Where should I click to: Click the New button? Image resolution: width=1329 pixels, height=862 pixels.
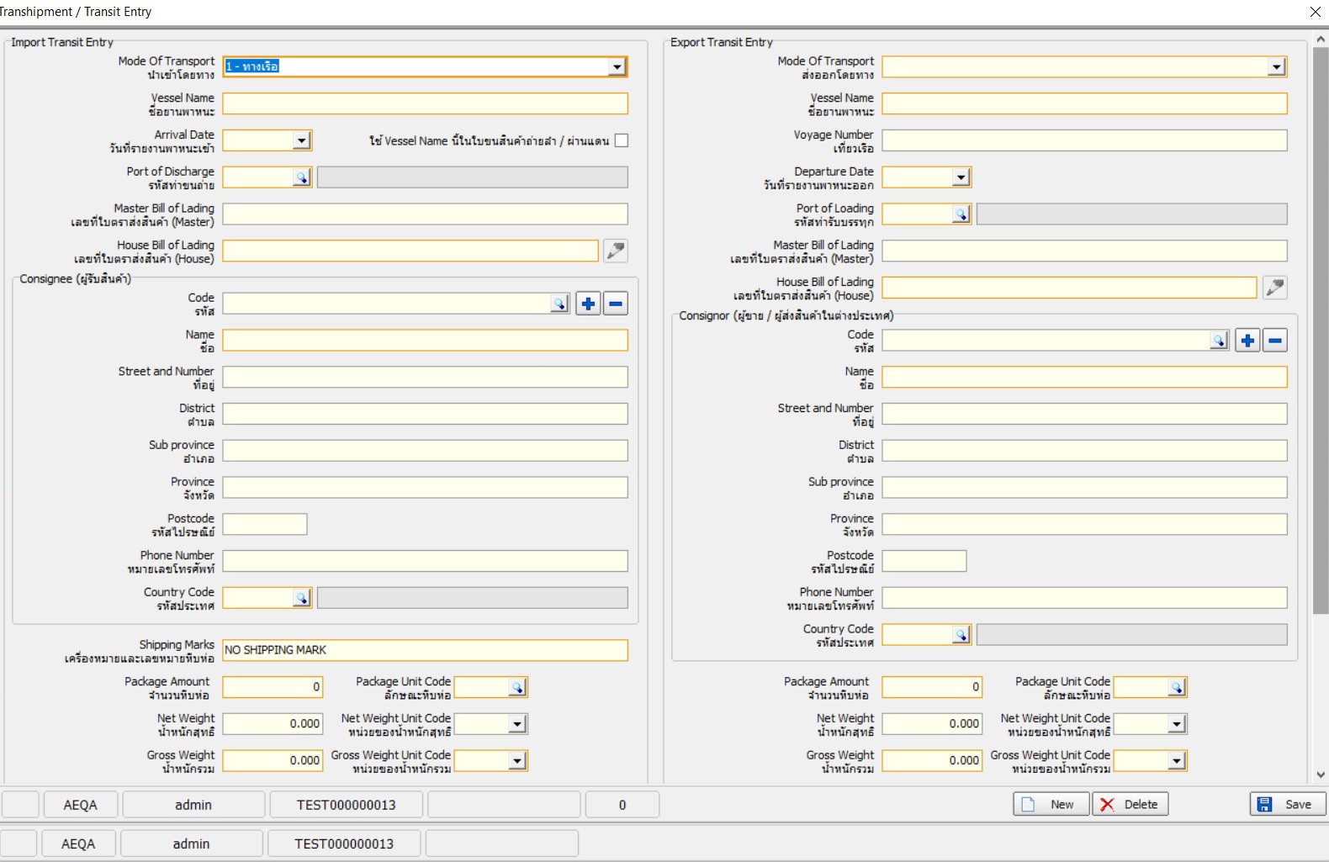(x=1051, y=805)
